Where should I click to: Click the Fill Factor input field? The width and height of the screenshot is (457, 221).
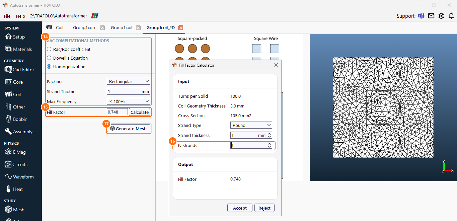117,112
